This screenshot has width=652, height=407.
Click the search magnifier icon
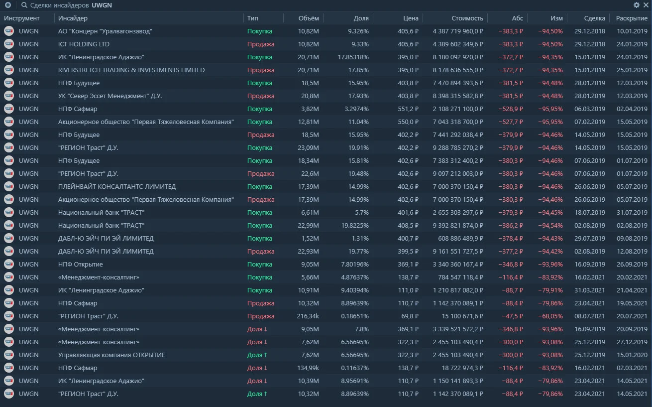coord(24,5)
